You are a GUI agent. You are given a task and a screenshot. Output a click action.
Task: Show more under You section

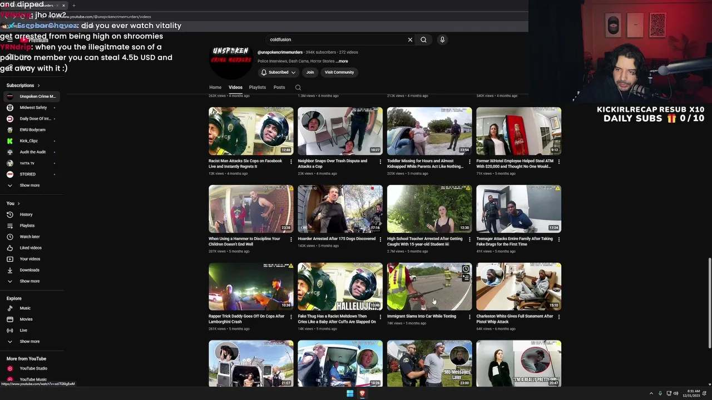[x=32, y=281]
